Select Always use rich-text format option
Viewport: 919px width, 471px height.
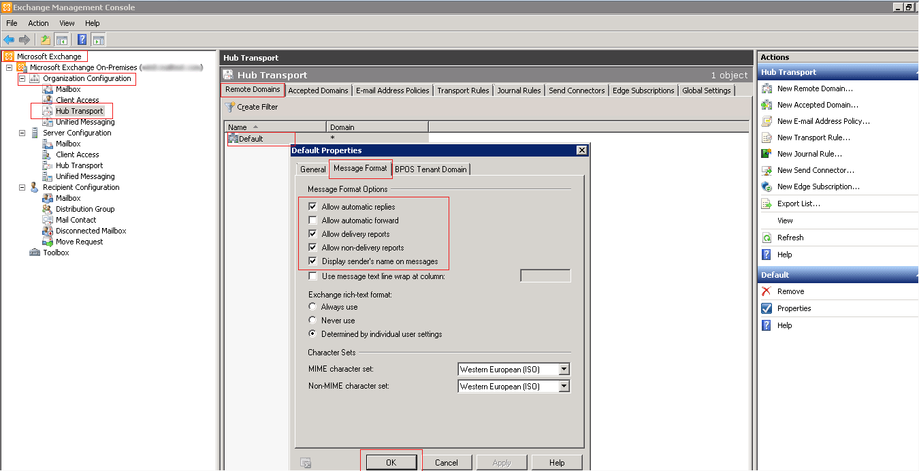[x=312, y=307]
